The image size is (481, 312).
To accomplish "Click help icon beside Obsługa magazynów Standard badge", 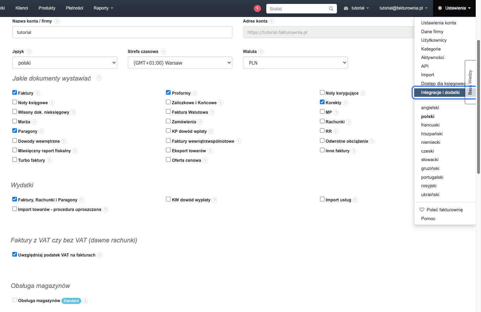I will (x=85, y=301).
